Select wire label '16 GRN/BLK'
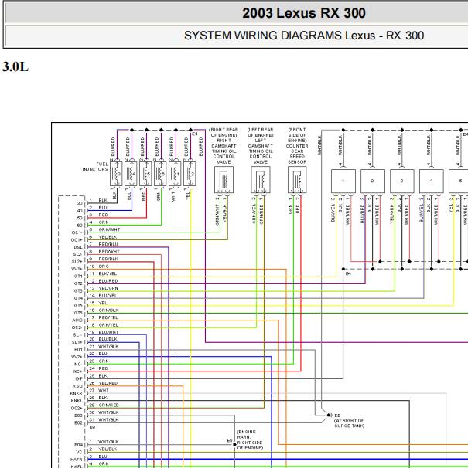The height and width of the screenshot is (468, 468). [x=104, y=310]
